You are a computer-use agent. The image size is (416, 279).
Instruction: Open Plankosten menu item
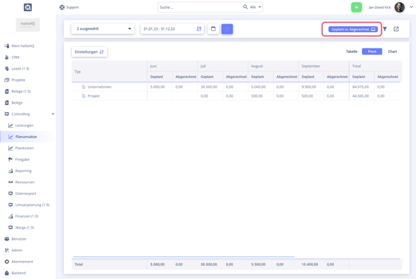click(x=24, y=148)
